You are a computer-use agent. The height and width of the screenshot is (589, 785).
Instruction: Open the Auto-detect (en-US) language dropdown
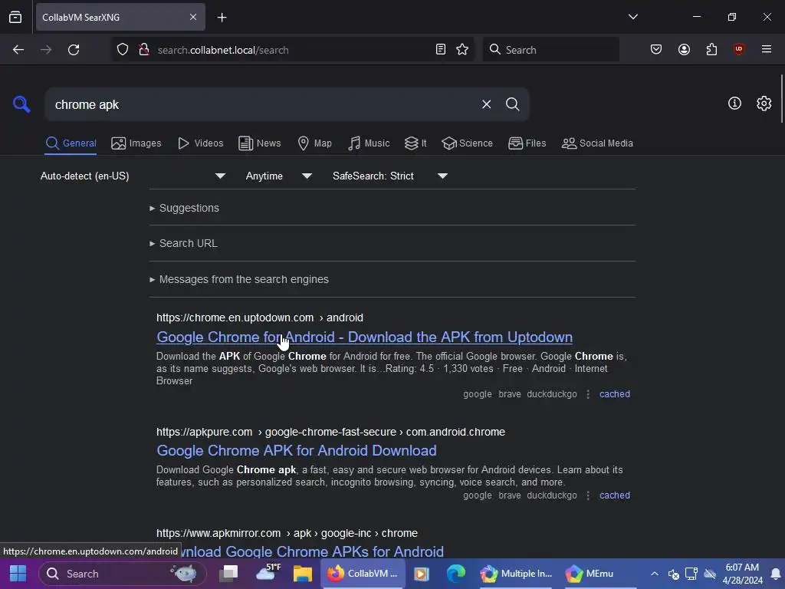[x=133, y=176]
